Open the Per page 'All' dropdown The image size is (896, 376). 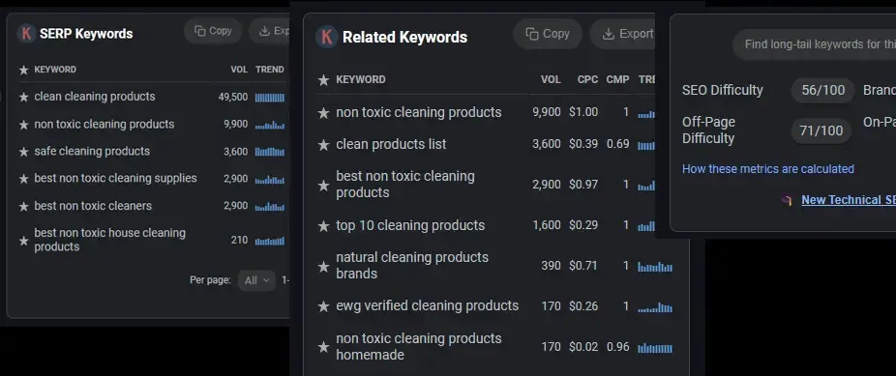(x=256, y=280)
